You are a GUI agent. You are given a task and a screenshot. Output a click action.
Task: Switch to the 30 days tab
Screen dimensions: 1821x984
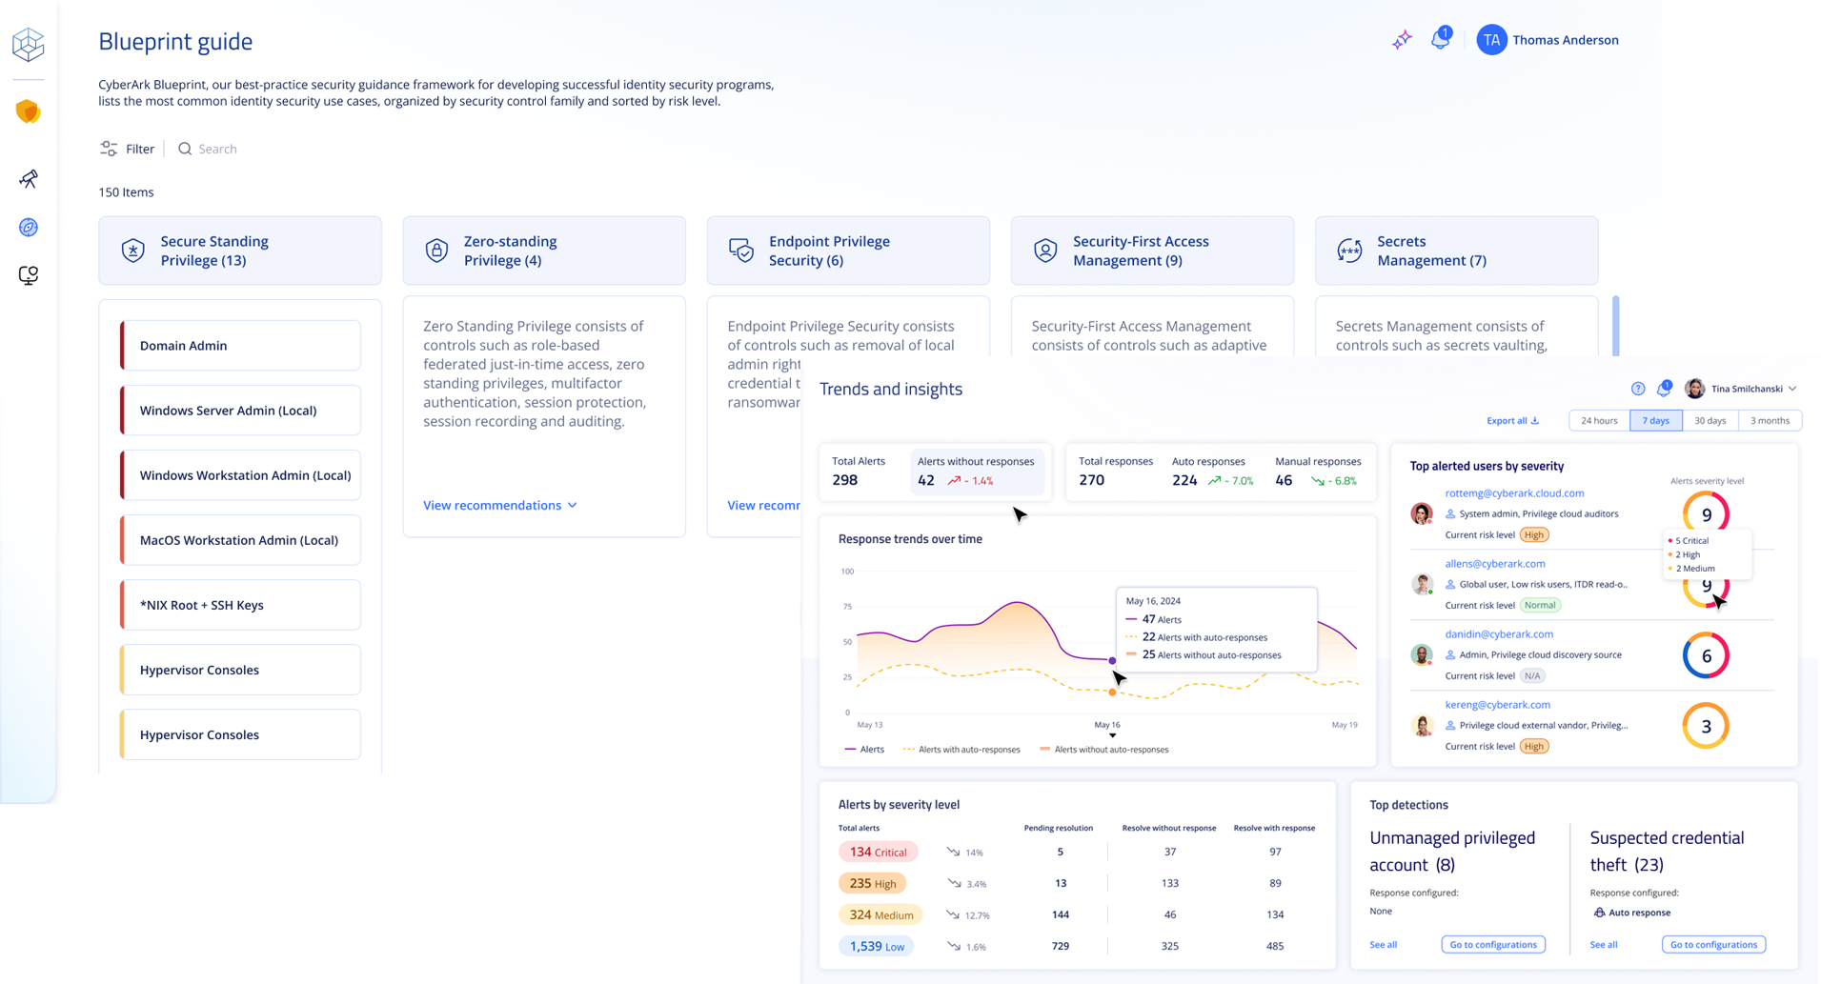[x=1710, y=421]
